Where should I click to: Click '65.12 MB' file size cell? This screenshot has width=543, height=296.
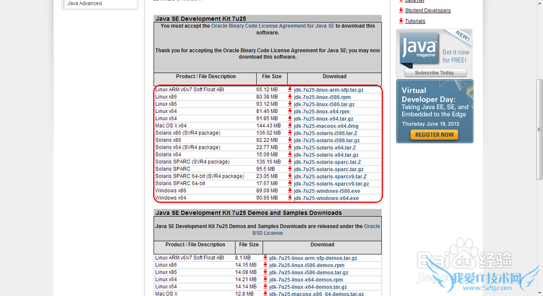(x=267, y=89)
